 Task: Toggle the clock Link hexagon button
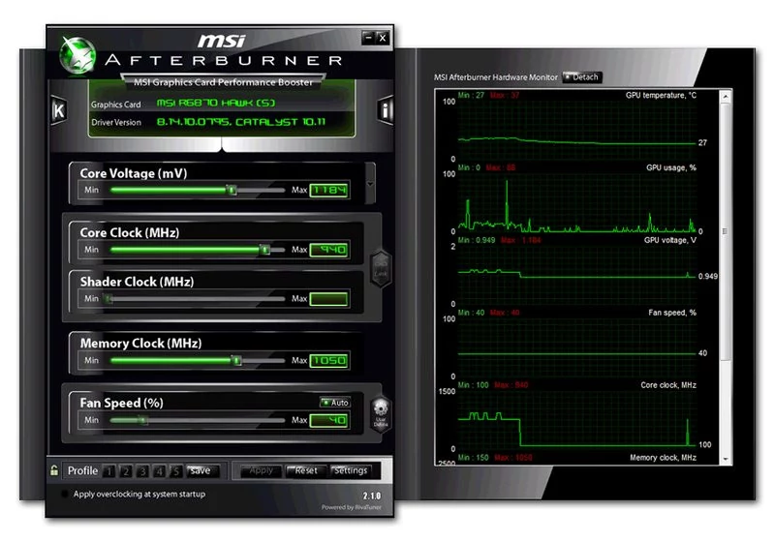(381, 268)
